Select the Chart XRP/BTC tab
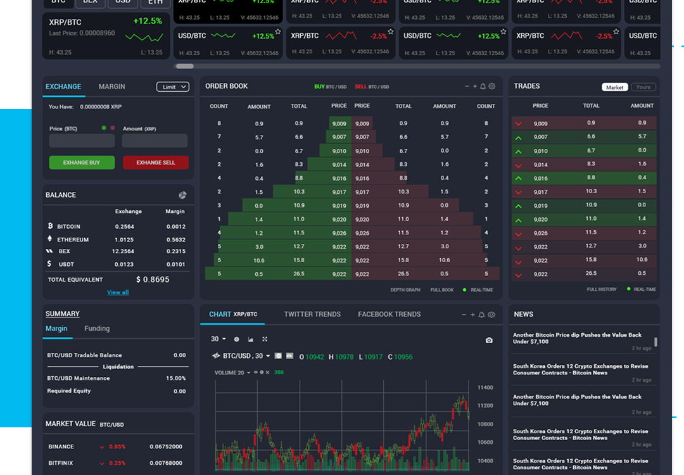 (x=233, y=314)
